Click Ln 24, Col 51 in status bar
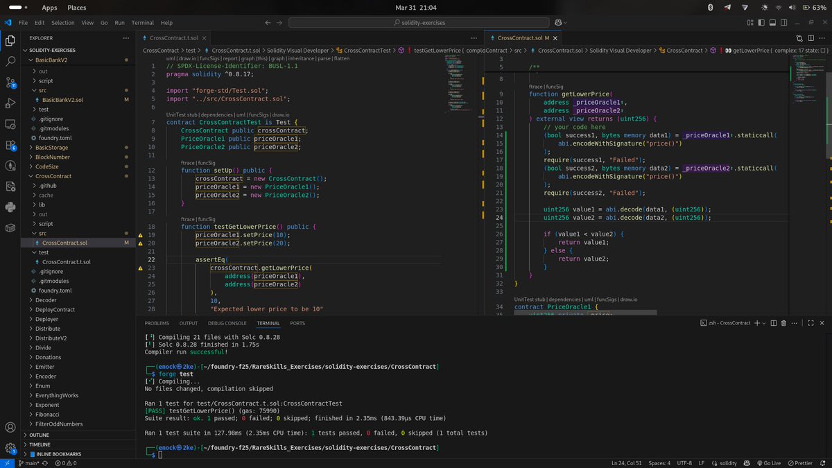The width and height of the screenshot is (832, 468). [628, 462]
